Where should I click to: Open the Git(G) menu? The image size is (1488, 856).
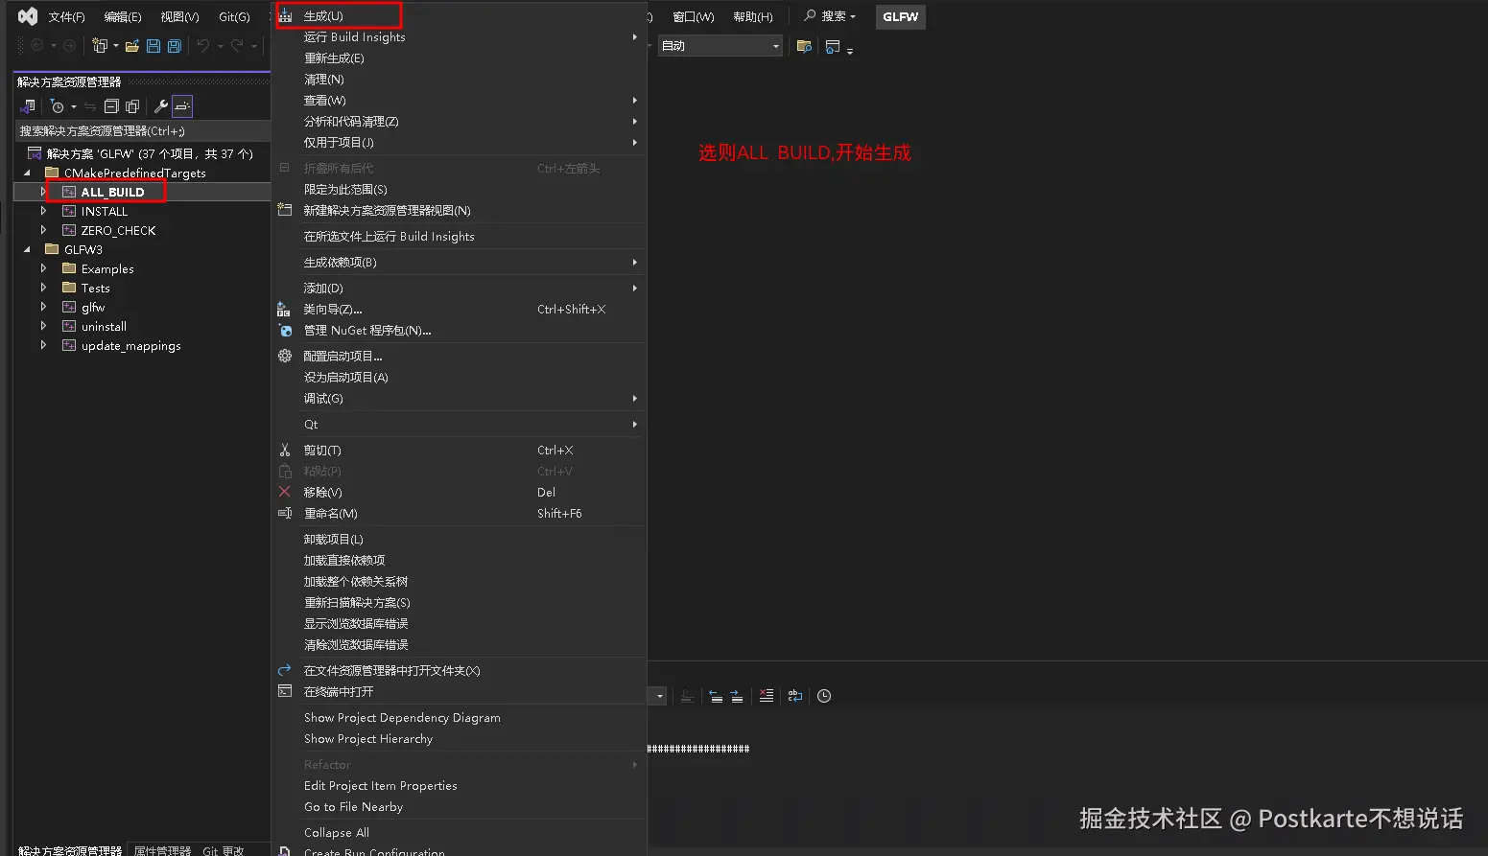tap(234, 17)
